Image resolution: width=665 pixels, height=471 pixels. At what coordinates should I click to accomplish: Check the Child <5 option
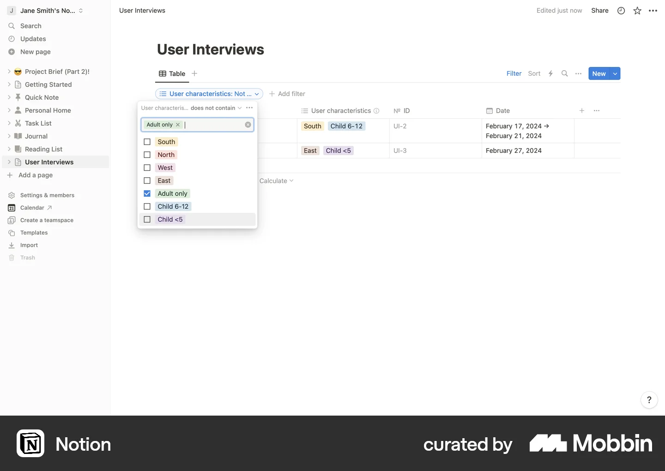pos(147,219)
